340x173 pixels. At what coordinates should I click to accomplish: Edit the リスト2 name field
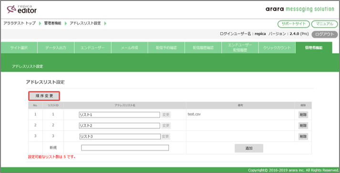pos(120,125)
